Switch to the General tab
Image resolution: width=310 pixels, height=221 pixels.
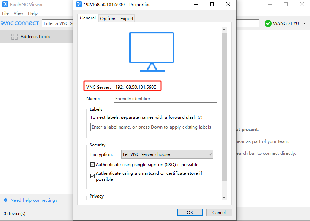(88, 18)
